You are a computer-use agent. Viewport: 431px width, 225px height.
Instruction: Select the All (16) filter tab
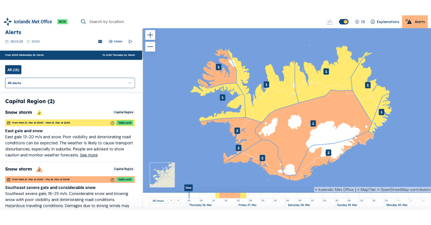coord(13,70)
